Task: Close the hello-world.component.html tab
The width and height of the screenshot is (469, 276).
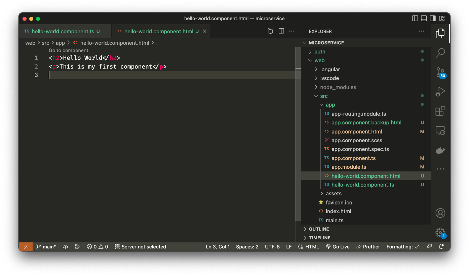Action: click(x=204, y=31)
